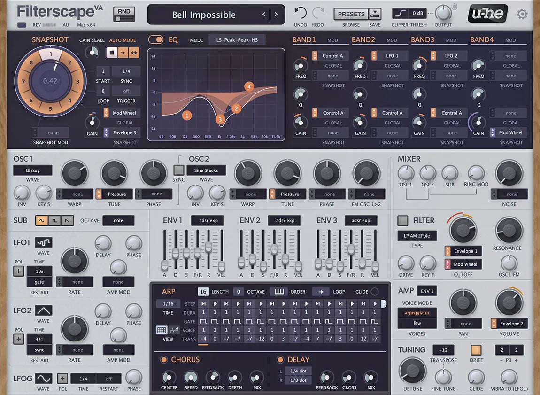The height and width of the screenshot is (395, 540).
Task: Click the PRESETS browse button
Action: pos(351,14)
